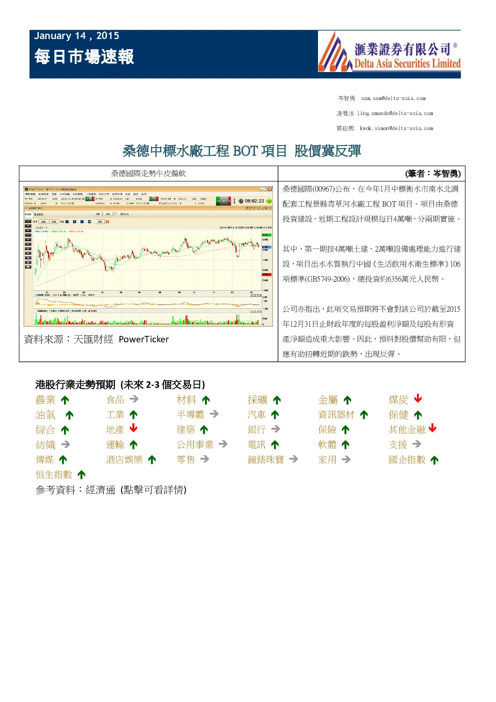This screenshot has height=702, width=496.
Task: Click the grey sideways arrow beside 半導體
Action: point(214,414)
